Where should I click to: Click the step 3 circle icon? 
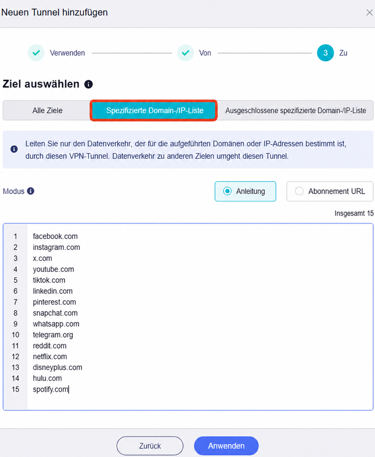(x=326, y=53)
